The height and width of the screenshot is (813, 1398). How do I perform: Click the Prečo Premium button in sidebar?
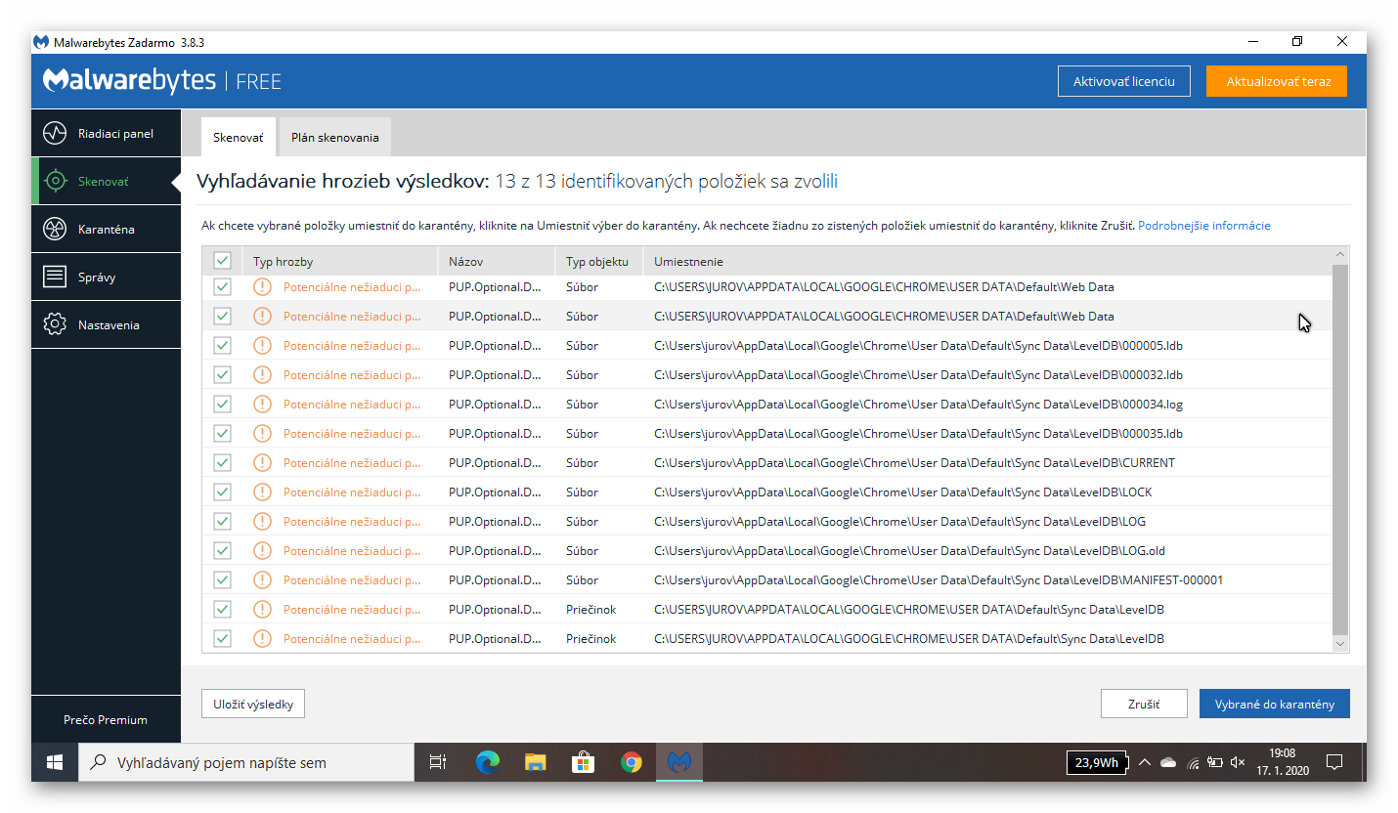106,719
